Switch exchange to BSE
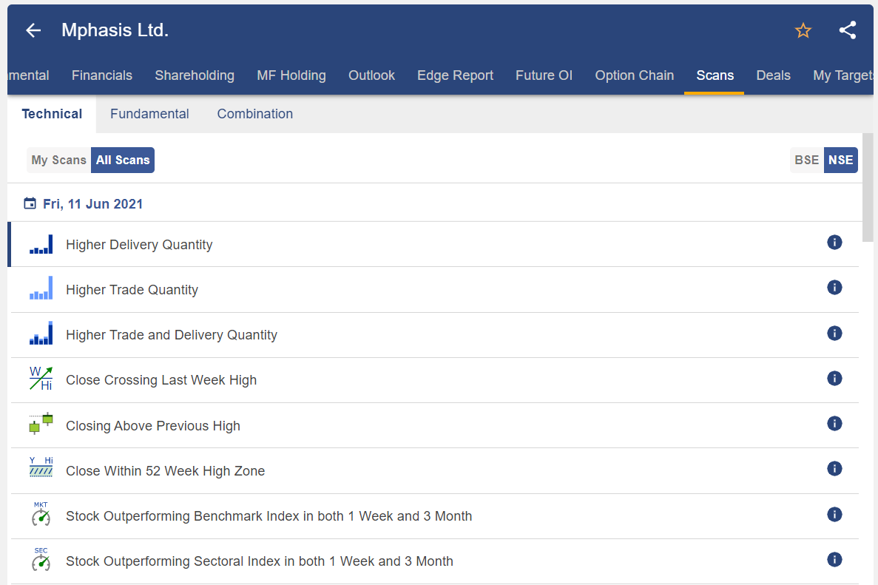The width and height of the screenshot is (878, 585). coord(806,160)
